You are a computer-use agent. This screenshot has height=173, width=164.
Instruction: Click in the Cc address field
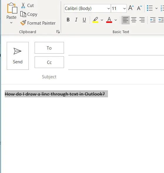pyautogui.click(x=116, y=63)
